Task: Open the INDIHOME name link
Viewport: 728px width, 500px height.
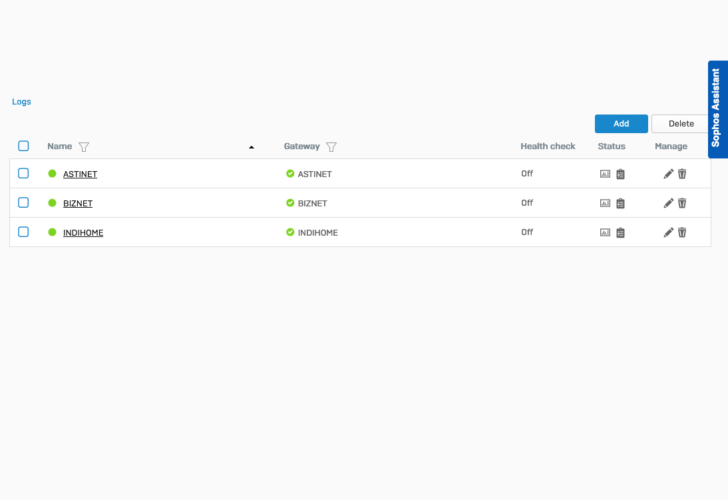Action: pyautogui.click(x=83, y=233)
